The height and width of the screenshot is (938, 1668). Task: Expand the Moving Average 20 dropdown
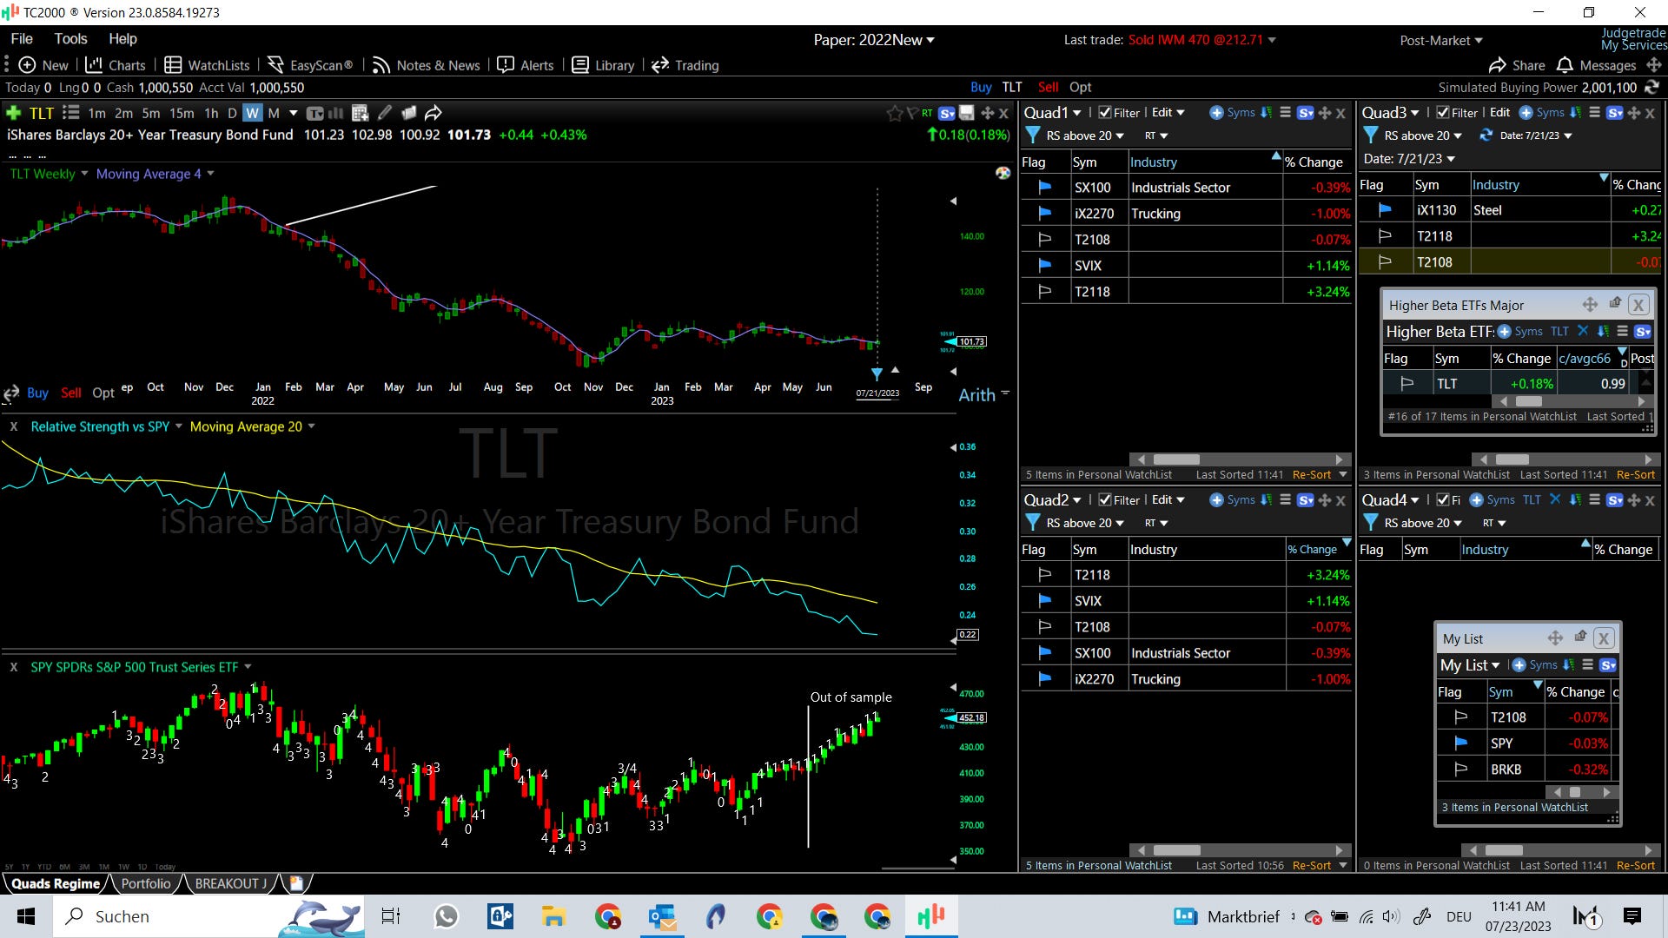[311, 426]
